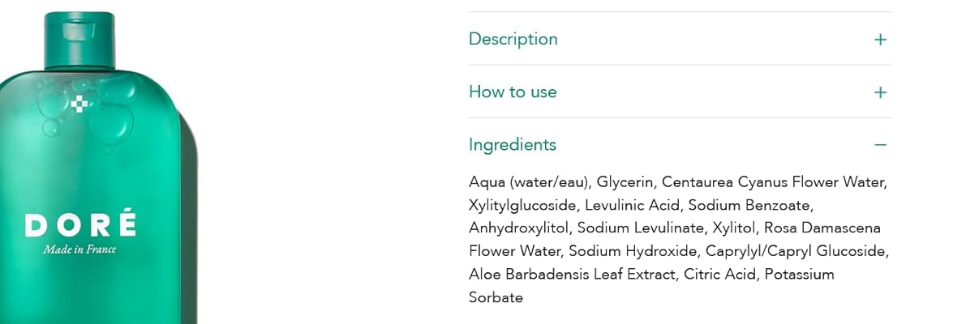Click the word Glycerin in the ingredients
This screenshot has height=324, width=953.
[625, 182]
